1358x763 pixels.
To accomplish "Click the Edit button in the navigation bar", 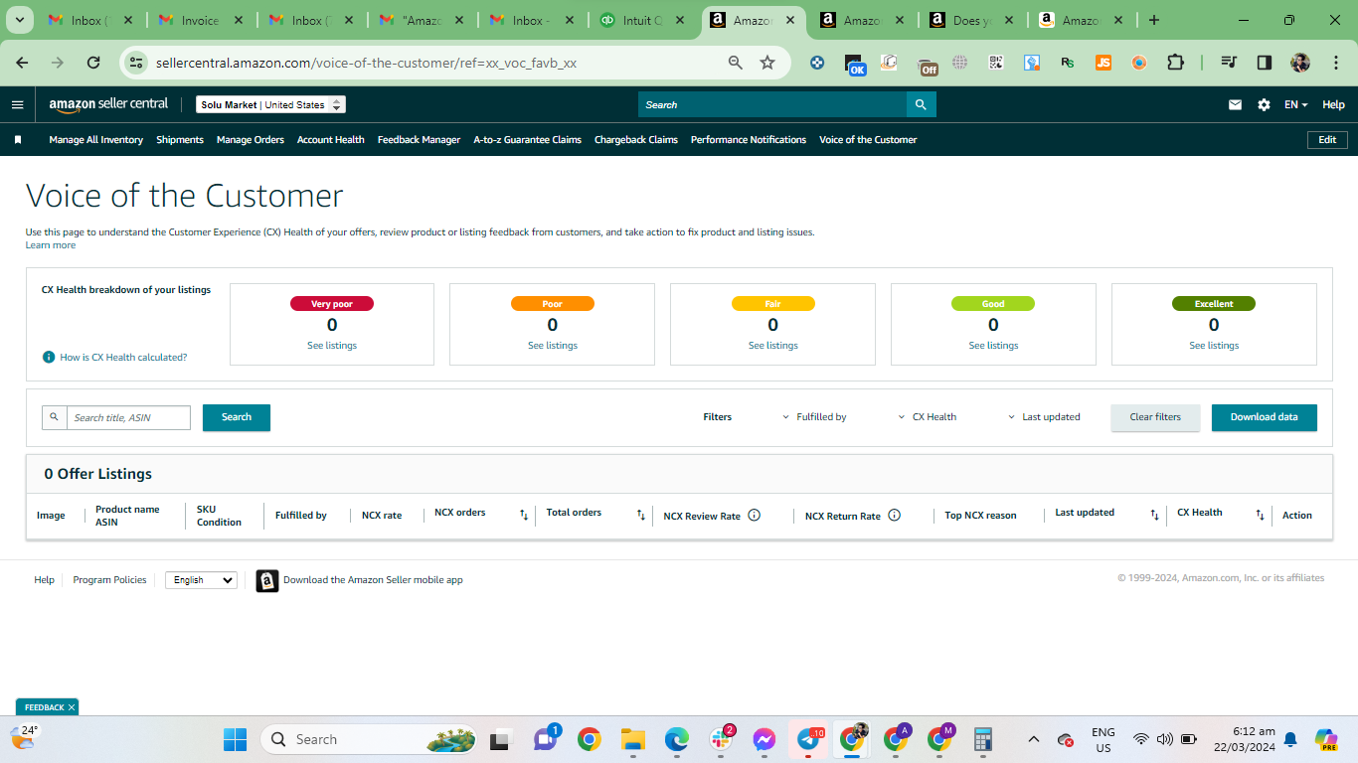I will point(1327,140).
